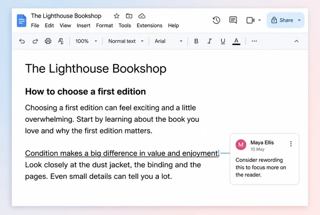Toggle bold formatting
Image resolution: width=320 pixels, height=215 pixels.
tap(196, 41)
